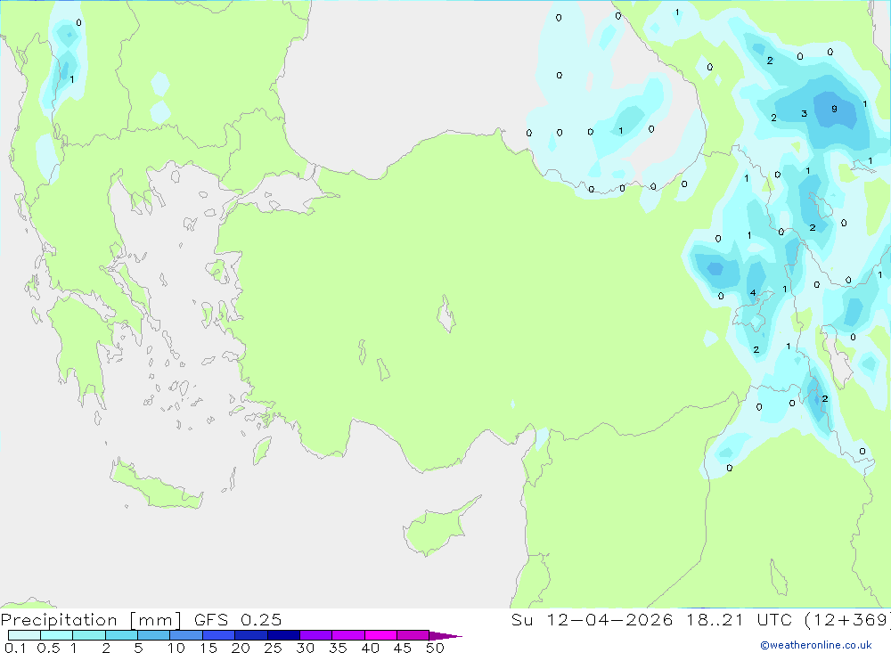Choose the 40–45 mm magenta legend swatch

[x=380, y=635]
